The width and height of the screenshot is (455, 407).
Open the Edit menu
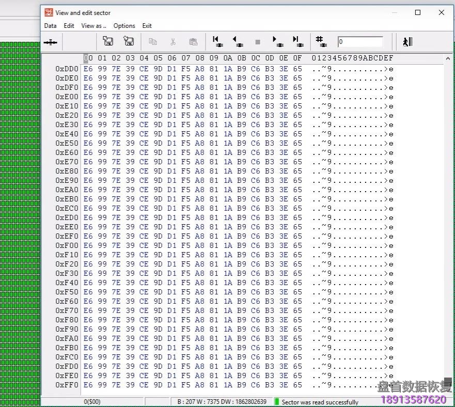coord(69,26)
